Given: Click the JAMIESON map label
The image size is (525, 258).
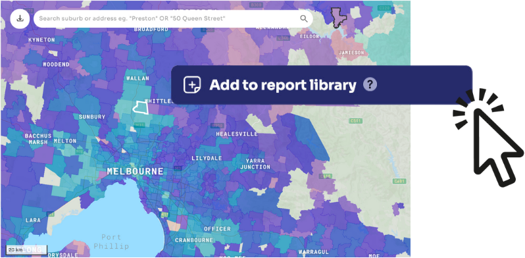Looking at the screenshot, I should [x=351, y=53].
